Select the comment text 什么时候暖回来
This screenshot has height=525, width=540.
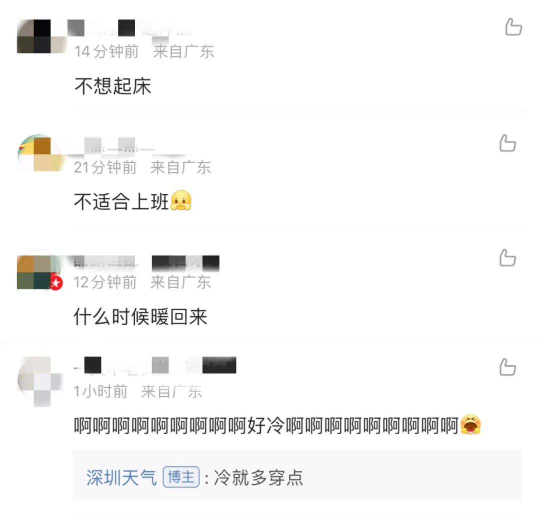coord(140,317)
